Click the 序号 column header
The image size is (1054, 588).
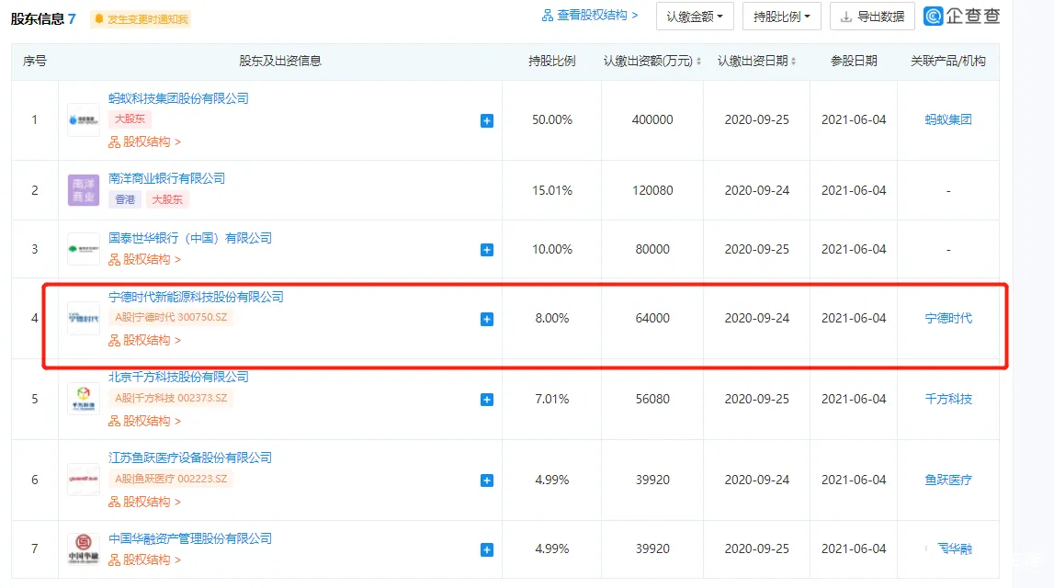[34, 62]
